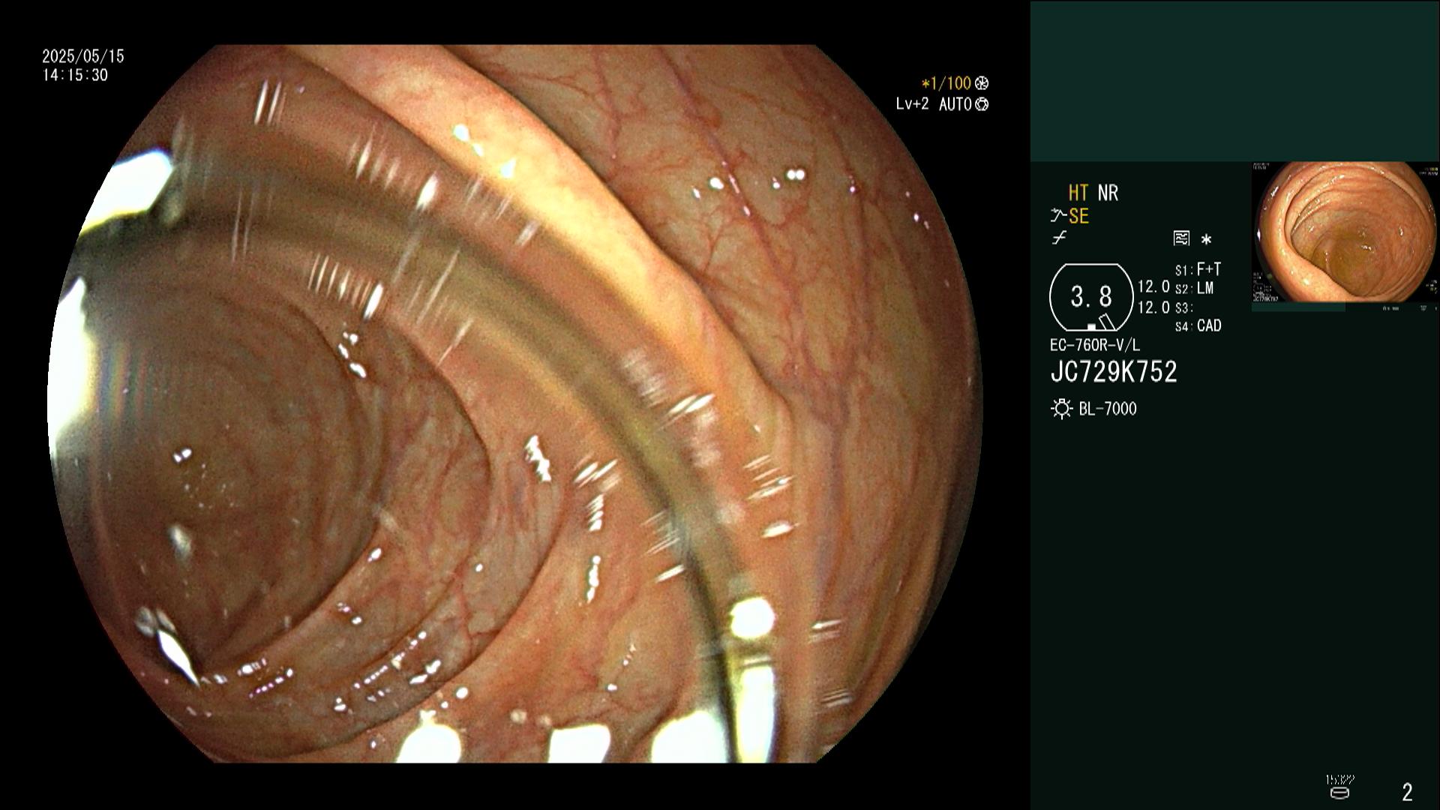
Task: Click the upper 12.0 value
Action: coord(1153,286)
